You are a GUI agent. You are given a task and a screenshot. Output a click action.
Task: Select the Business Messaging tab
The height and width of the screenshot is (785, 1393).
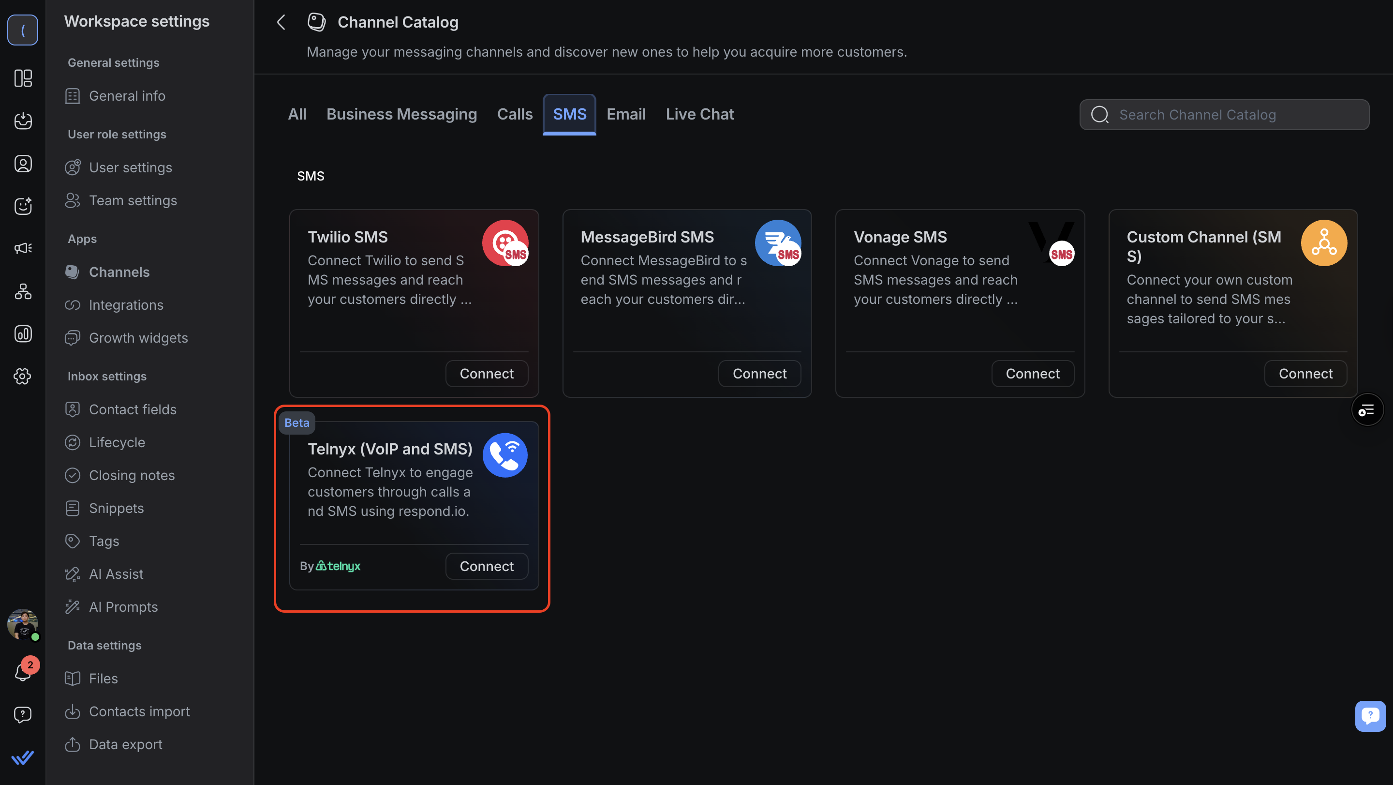click(x=401, y=114)
